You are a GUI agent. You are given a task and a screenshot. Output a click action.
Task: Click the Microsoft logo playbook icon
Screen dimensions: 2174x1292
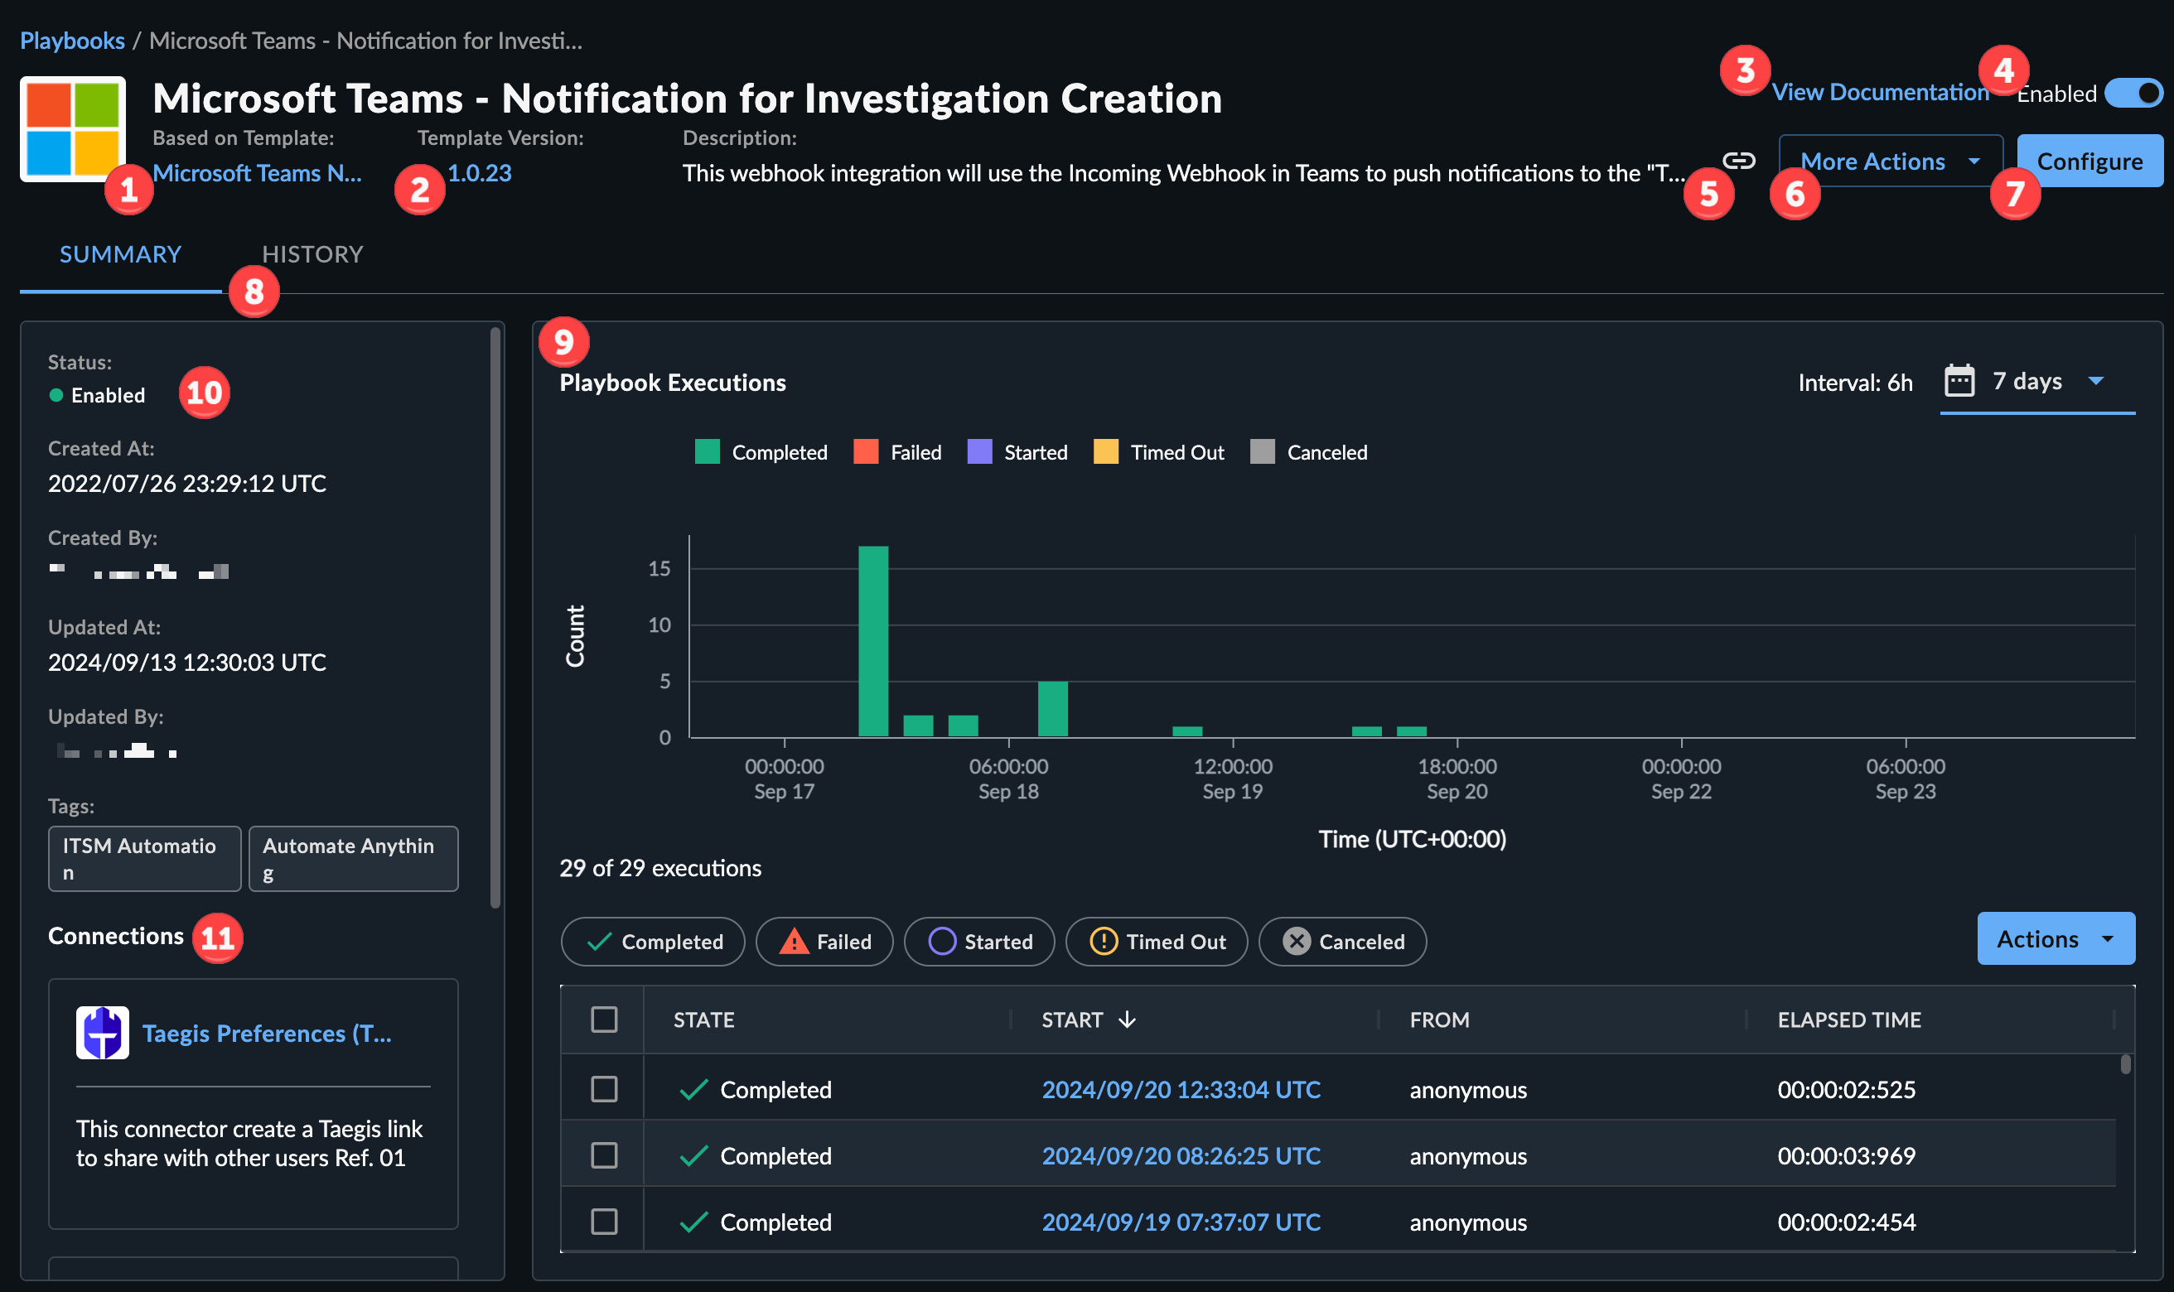click(x=73, y=129)
